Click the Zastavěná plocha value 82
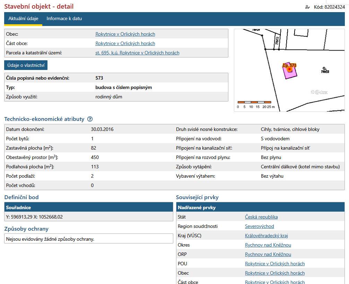Screen dimensions: 349x284 point(94,148)
